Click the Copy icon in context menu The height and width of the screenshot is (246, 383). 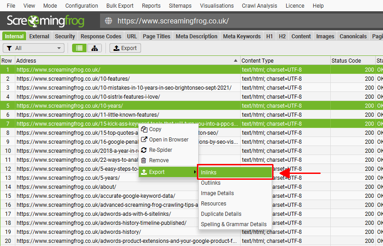[x=144, y=129]
